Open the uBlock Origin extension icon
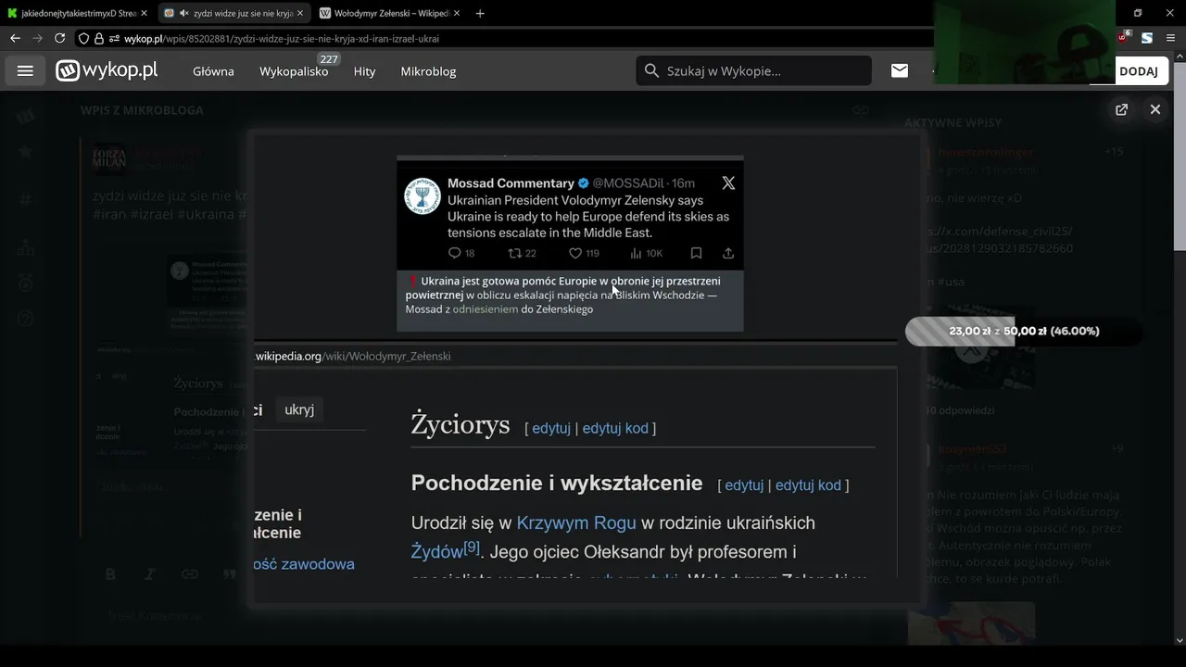Image resolution: width=1186 pixels, height=667 pixels. pyautogui.click(x=1124, y=38)
